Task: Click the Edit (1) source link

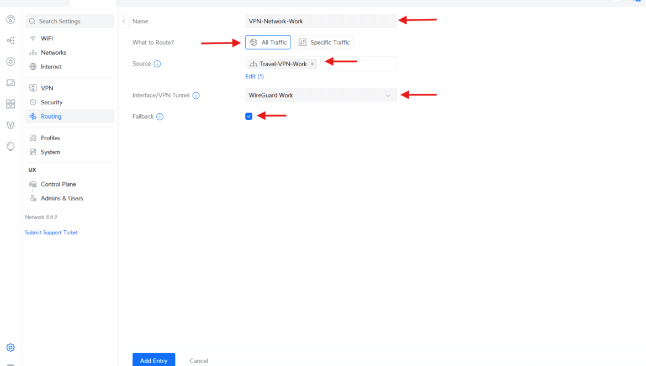Action: 255,76
